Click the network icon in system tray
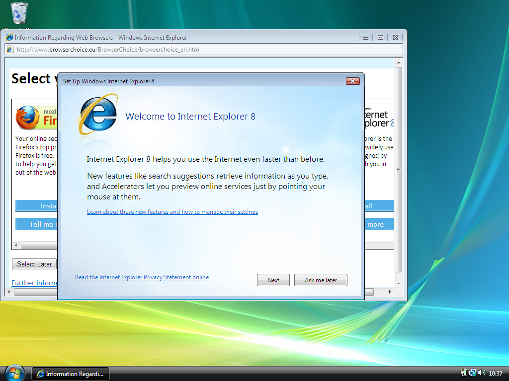 coord(472,373)
